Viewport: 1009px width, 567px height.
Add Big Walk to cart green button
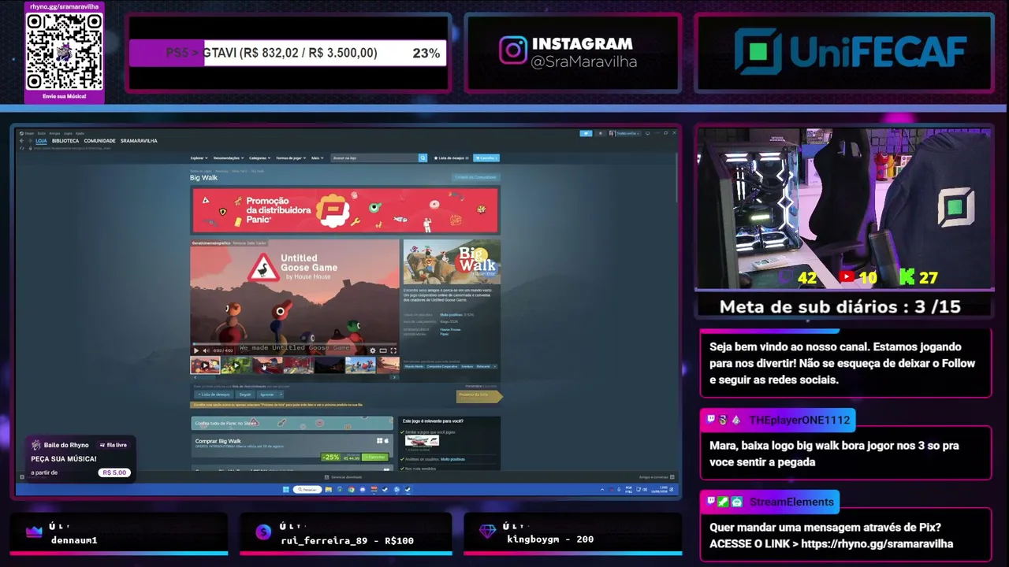point(374,457)
